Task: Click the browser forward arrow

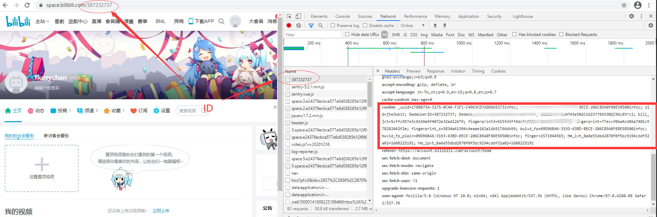Action: pyautogui.click(x=16, y=5)
